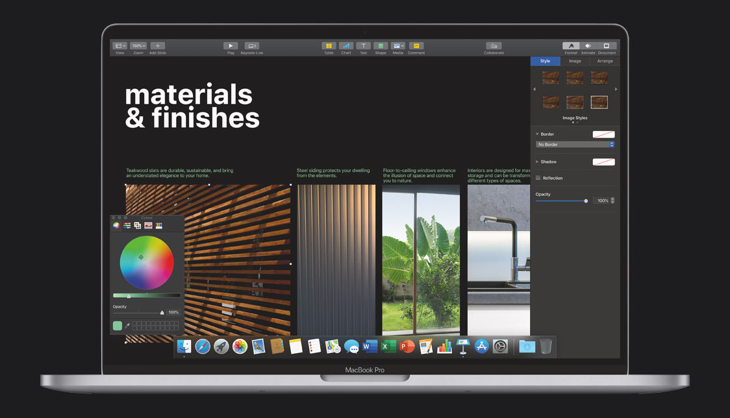Screen dimensions: 730x418
Task: Open Microsoft Excel from the Dock
Action: 388,347
